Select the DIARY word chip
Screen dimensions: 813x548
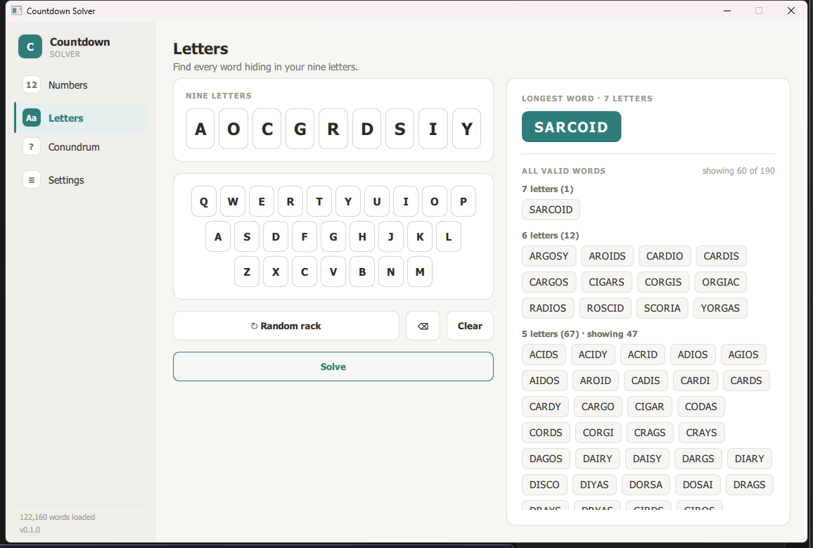pyautogui.click(x=749, y=459)
